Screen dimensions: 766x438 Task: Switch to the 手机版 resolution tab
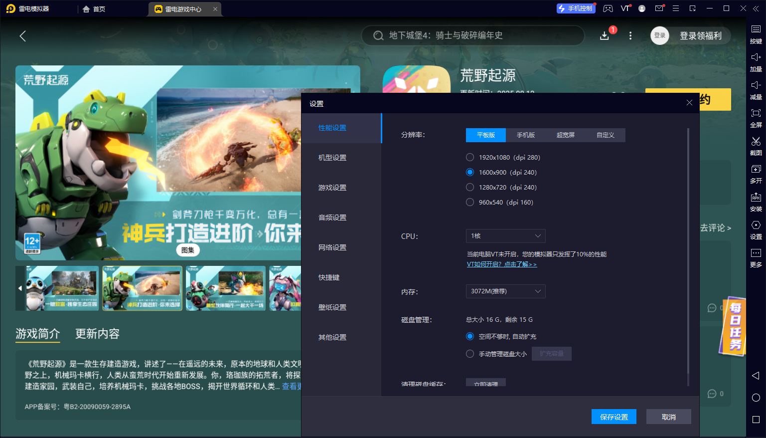click(x=525, y=135)
